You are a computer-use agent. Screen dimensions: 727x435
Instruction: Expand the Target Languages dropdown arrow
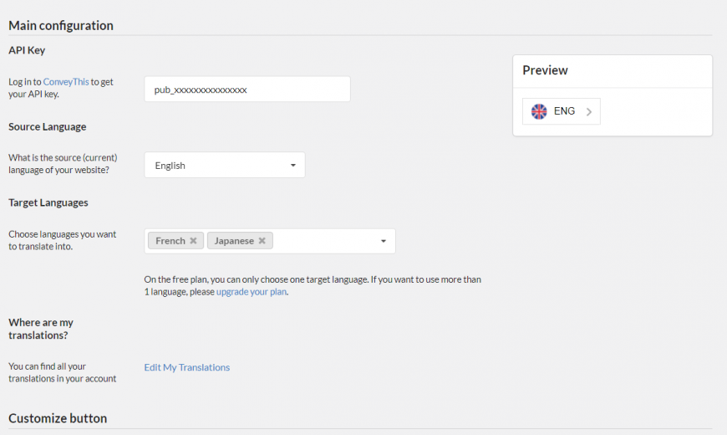[x=384, y=241]
